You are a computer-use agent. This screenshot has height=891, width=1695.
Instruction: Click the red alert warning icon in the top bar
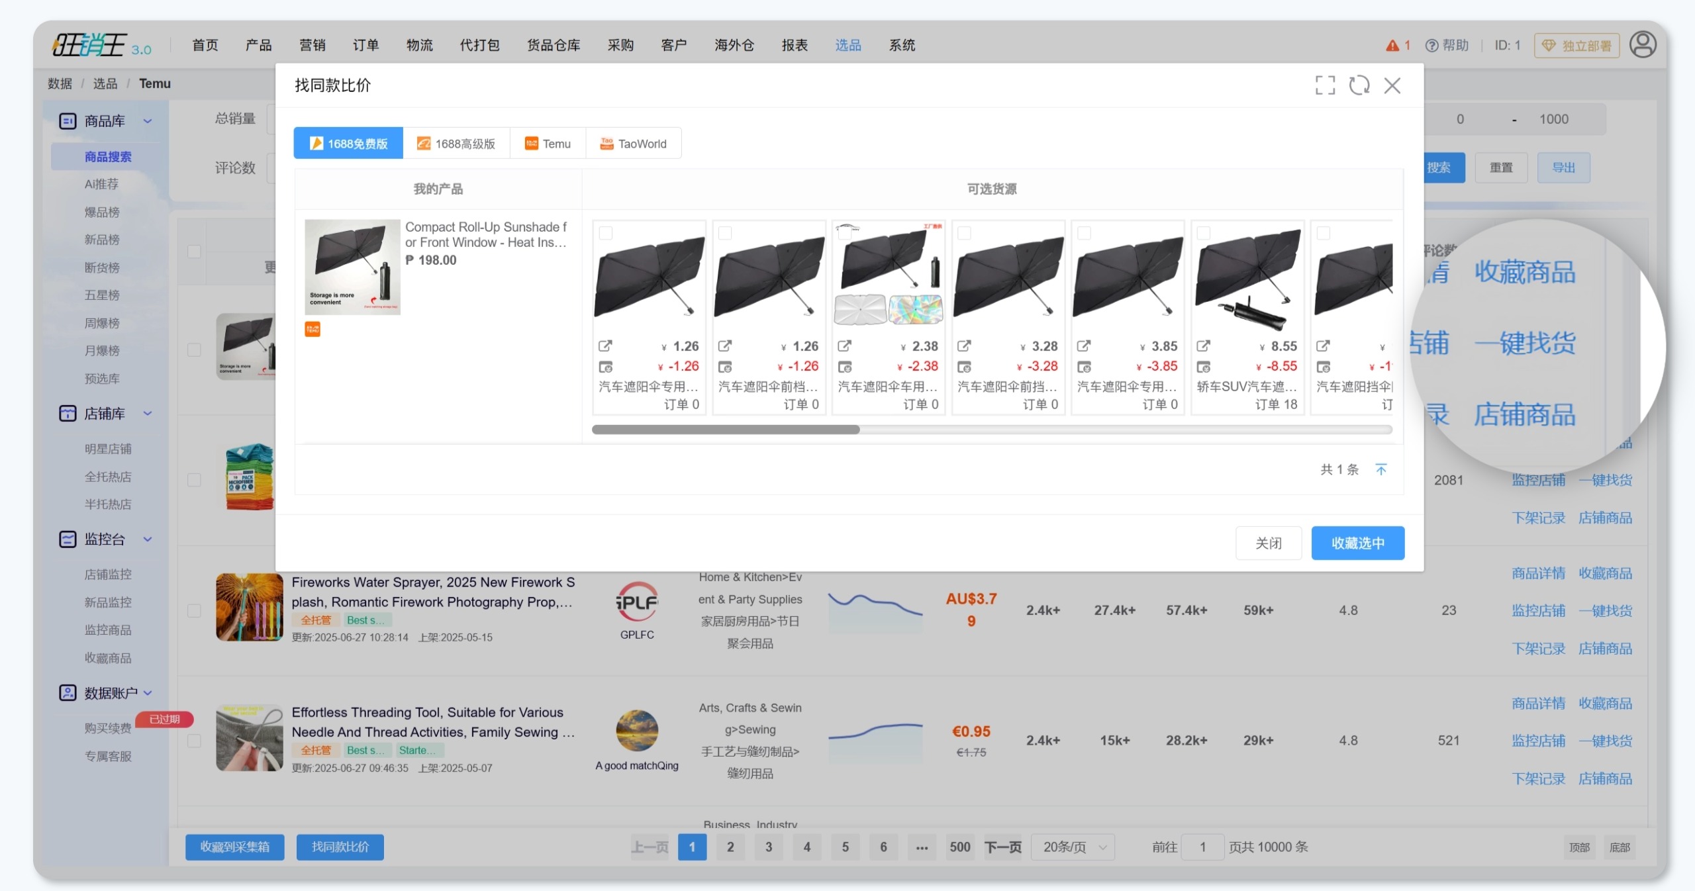click(x=1392, y=46)
